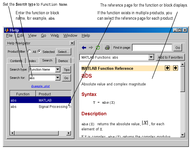The width and height of the screenshot is (192, 150).
Task: Open the File menu
Action: (x=9, y=36)
